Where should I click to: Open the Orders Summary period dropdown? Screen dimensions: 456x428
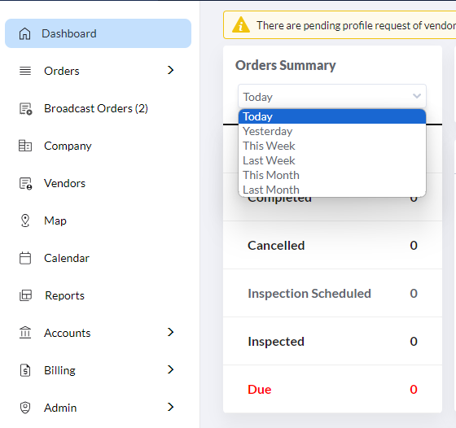[332, 97]
